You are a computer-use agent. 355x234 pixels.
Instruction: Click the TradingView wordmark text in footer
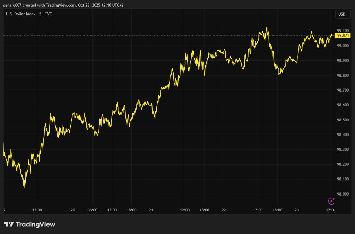pos(35,224)
